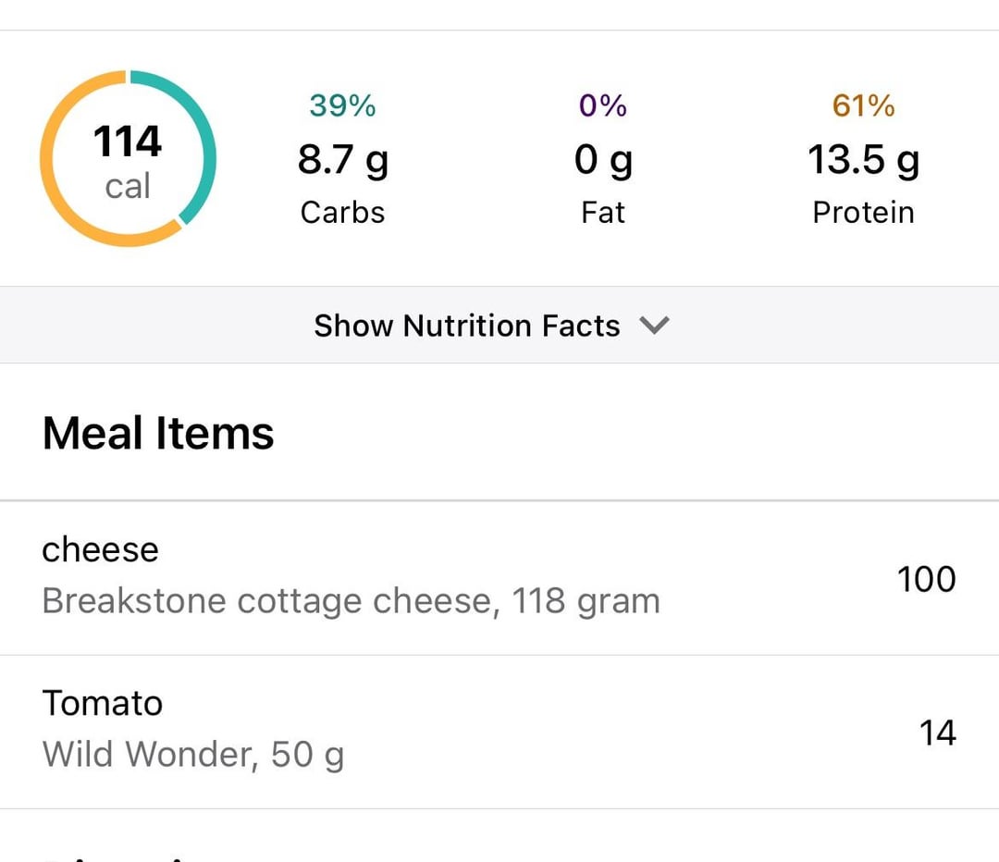Tap the 8.7 g carbs amount
Image resolution: width=999 pixels, height=862 pixels.
point(342,160)
